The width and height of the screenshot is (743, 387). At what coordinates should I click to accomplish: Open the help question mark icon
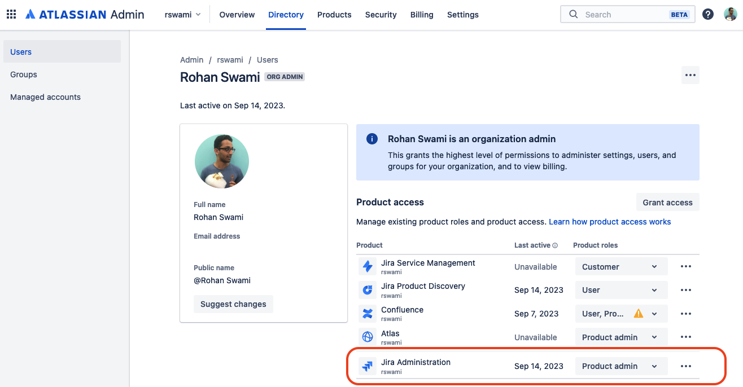708,14
